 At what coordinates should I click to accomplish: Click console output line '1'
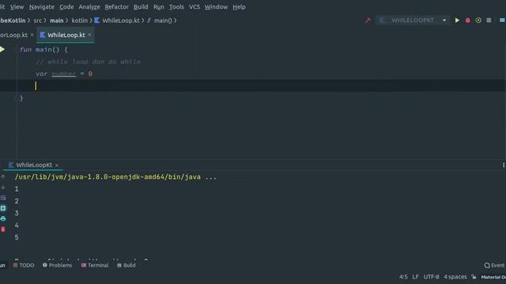coord(17,189)
